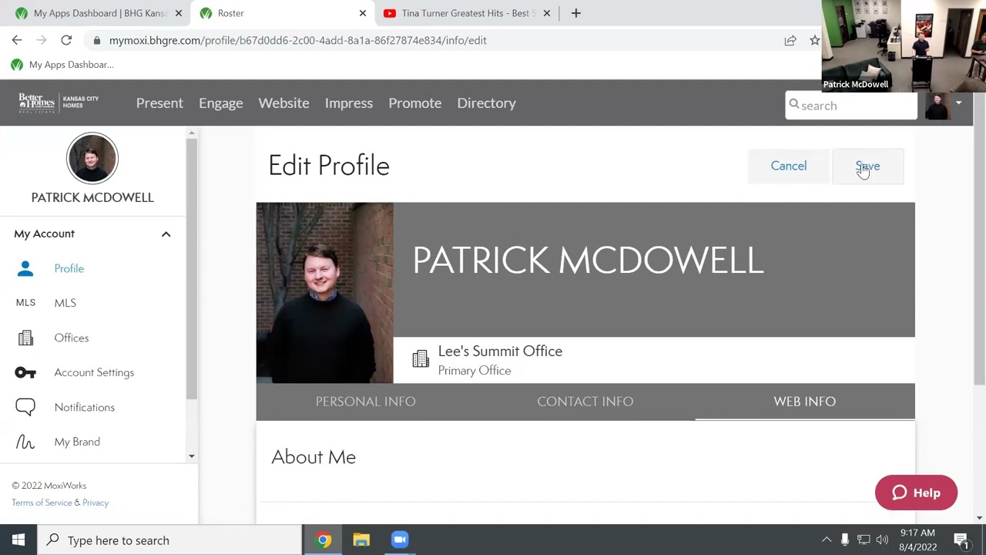Open Notifications sidebar link

(85, 407)
